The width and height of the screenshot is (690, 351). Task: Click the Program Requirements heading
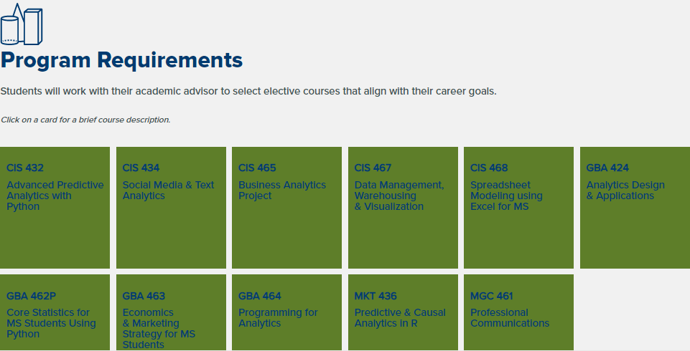[121, 61]
